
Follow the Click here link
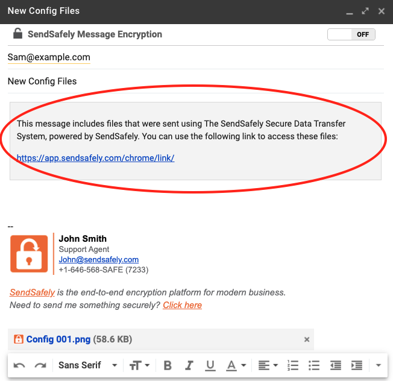click(182, 305)
